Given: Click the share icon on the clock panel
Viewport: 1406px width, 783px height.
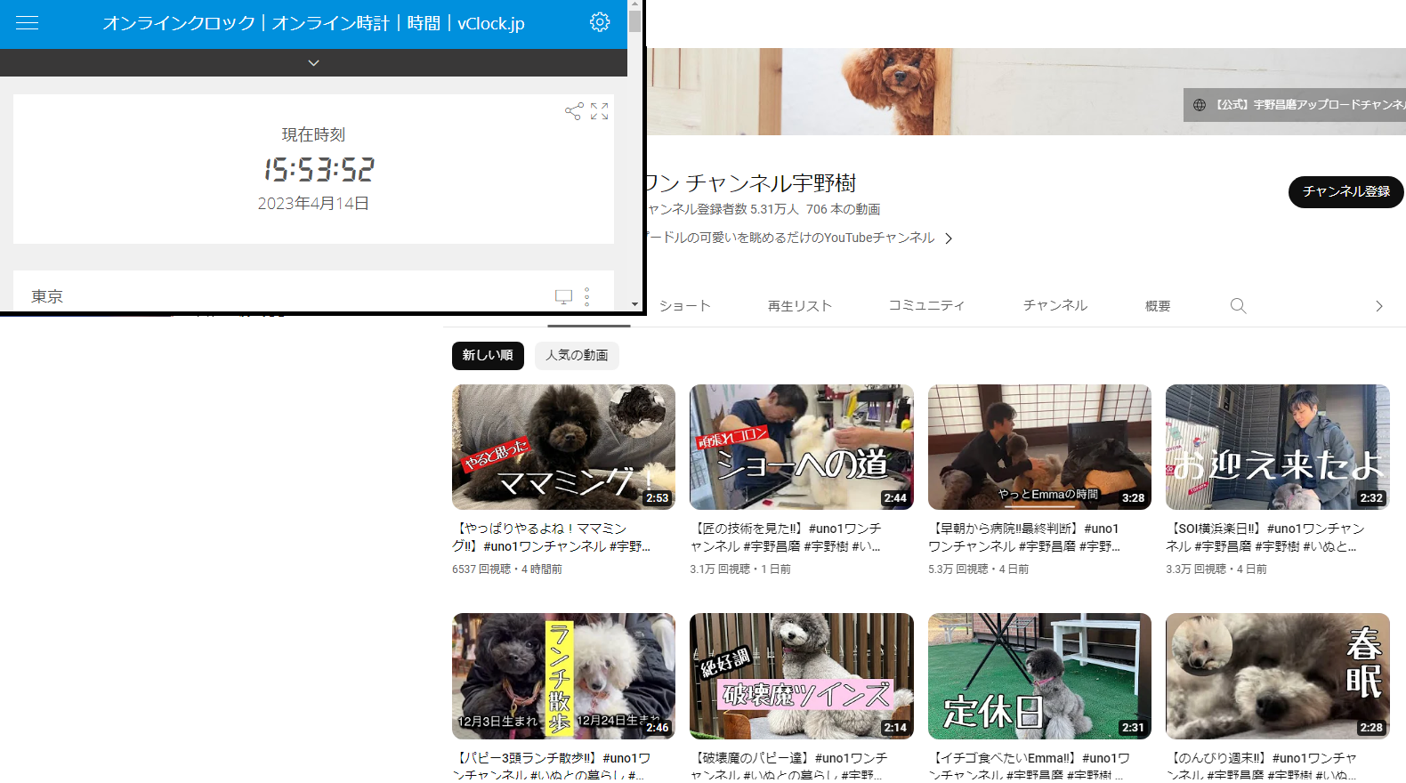Looking at the screenshot, I should pos(574,111).
